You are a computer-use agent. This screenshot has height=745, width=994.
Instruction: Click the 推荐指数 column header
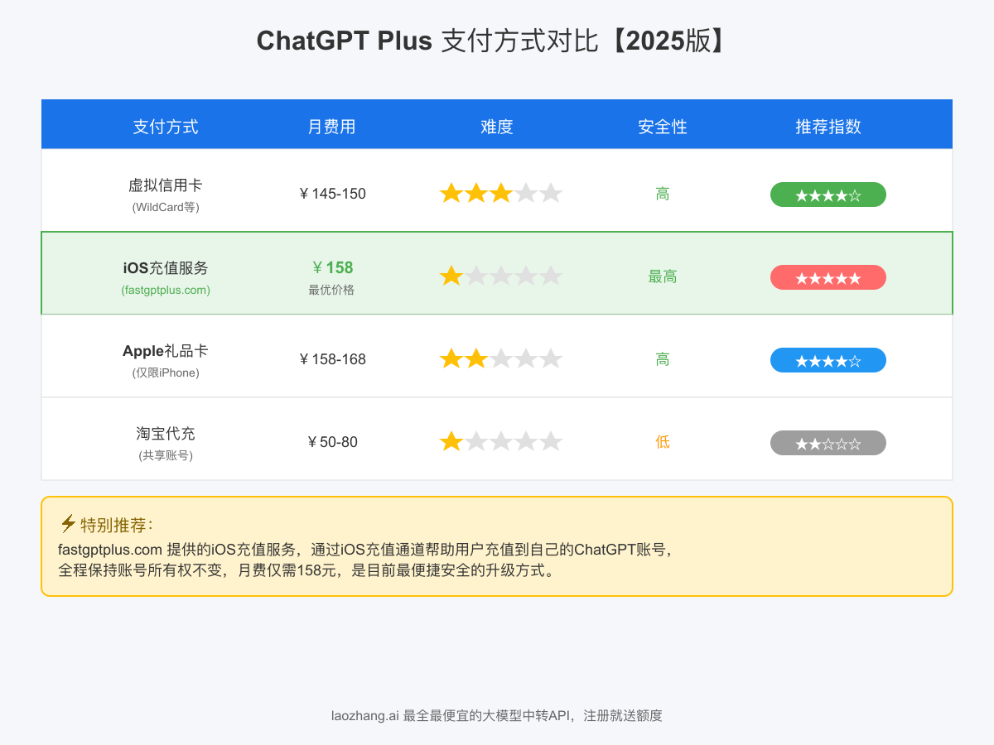(x=828, y=127)
